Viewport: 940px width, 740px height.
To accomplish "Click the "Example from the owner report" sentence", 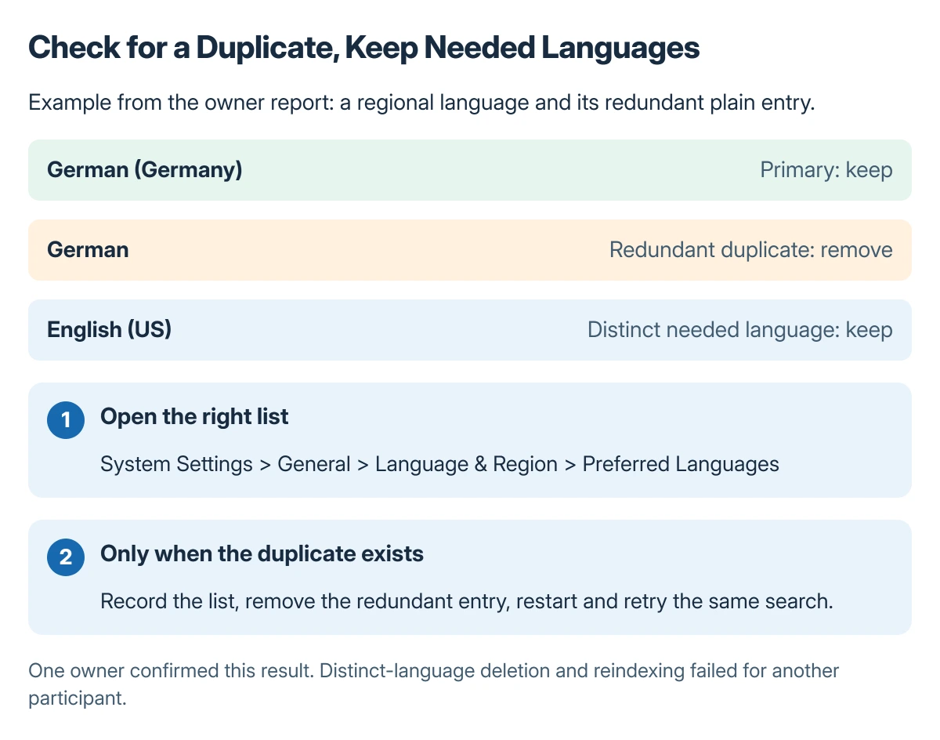I will (x=422, y=103).
